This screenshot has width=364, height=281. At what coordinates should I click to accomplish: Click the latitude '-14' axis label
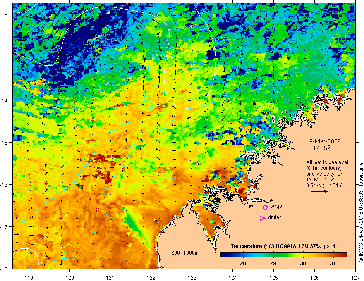[x=4, y=100]
